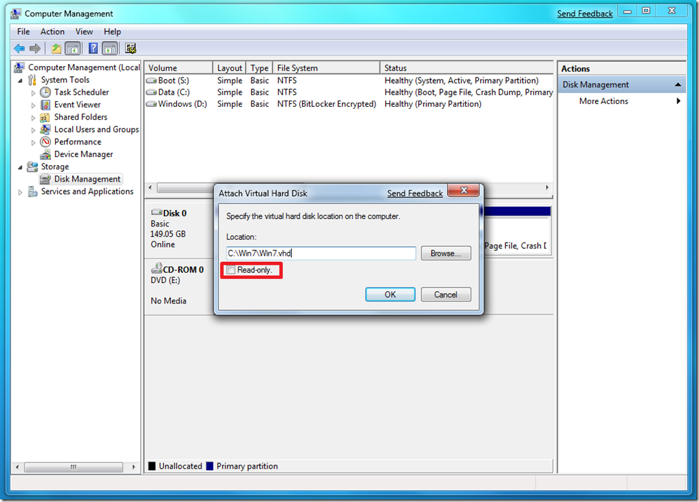699x502 pixels.
Task: Click the Send Feedback link in the dialog
Action: click(414, 193)
